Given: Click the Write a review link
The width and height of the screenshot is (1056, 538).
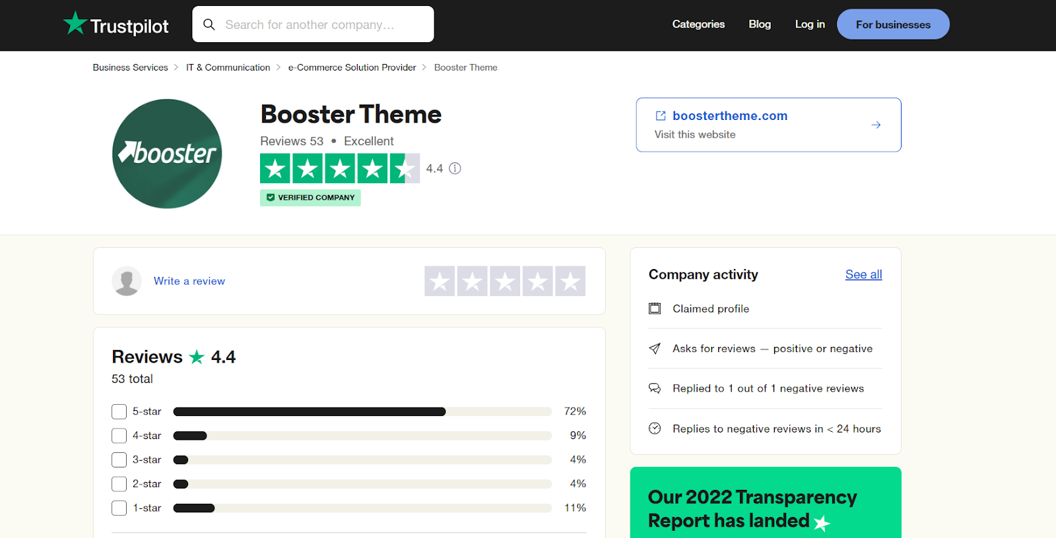Looking at the screenshot, I should click(x=189, y=281).
